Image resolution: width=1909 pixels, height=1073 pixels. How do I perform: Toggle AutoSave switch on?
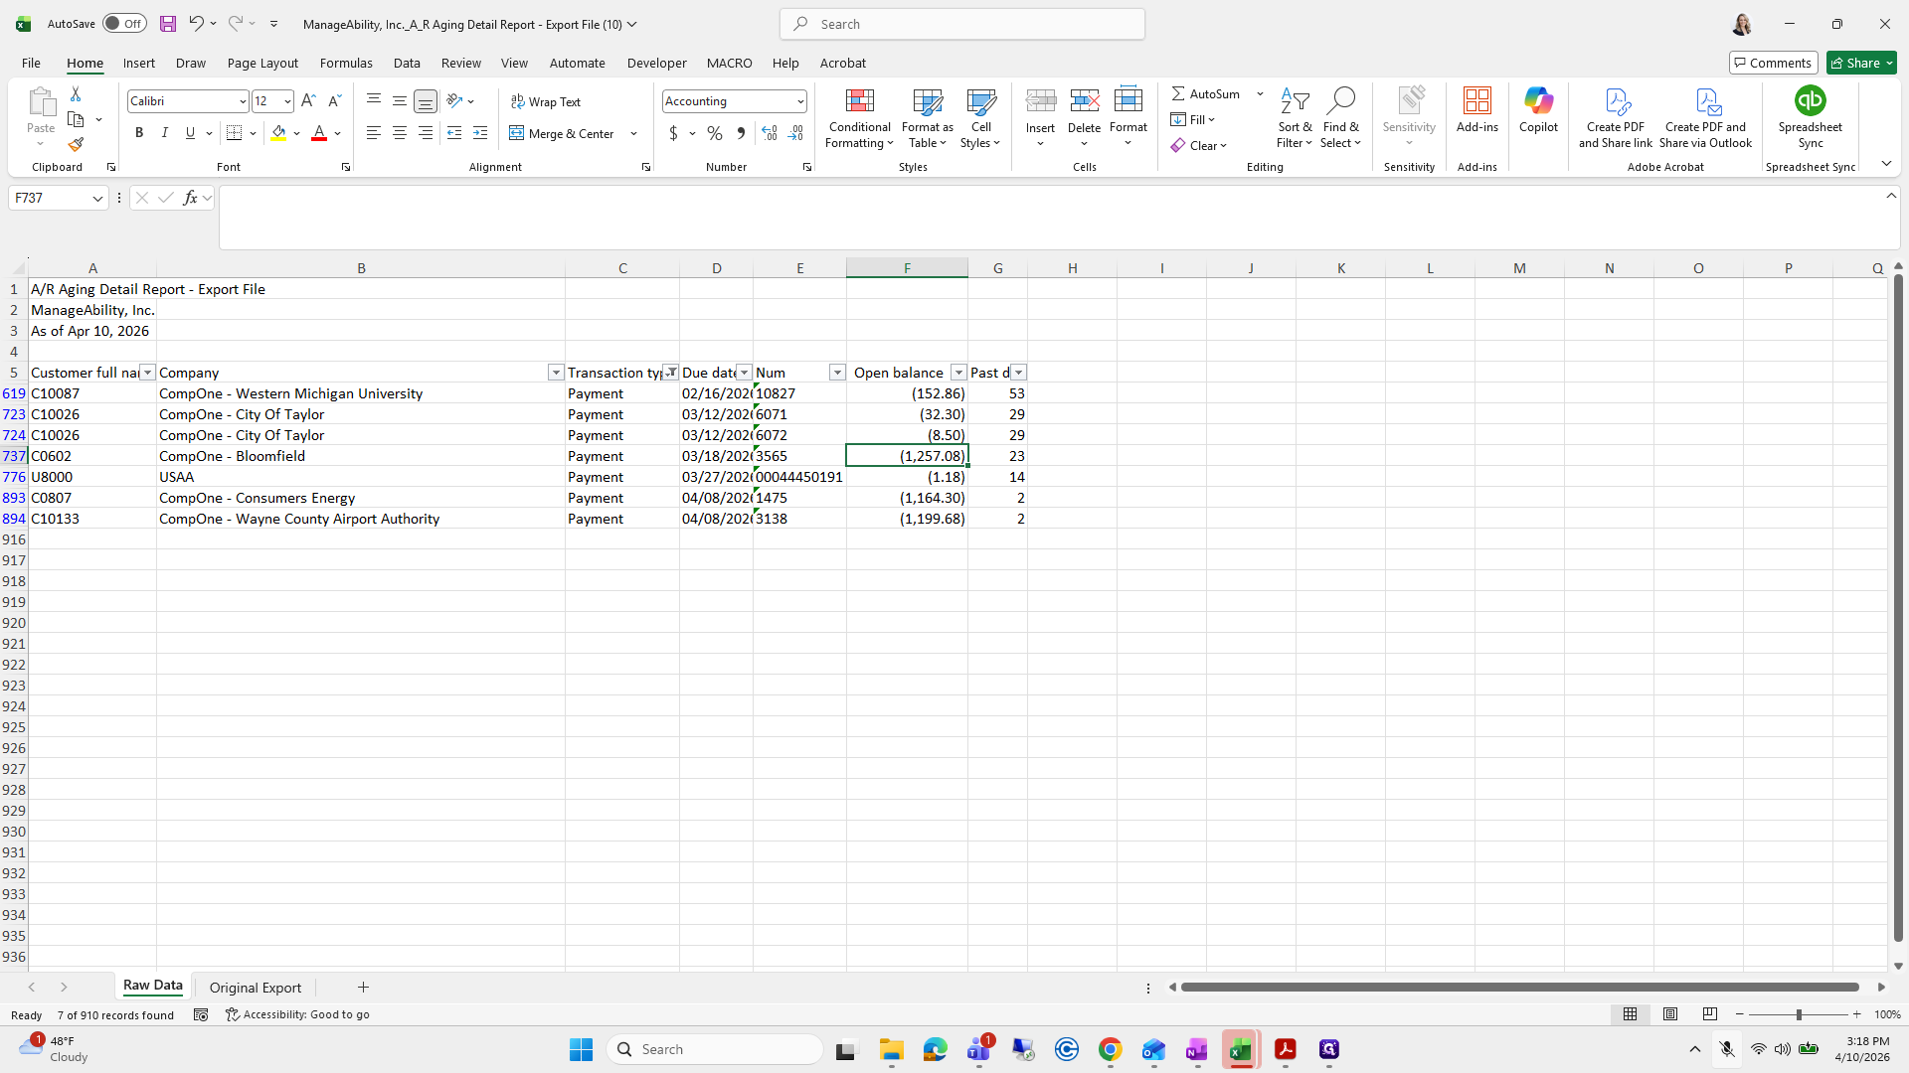124,24
